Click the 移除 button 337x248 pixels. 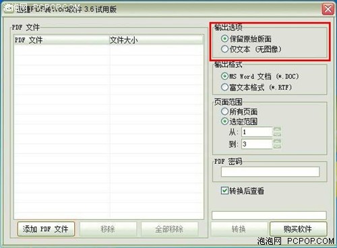click(x=108, y=229)
